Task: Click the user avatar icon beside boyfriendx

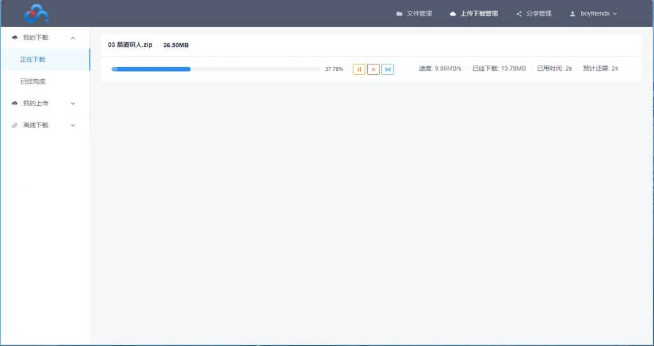Action: tap(572, 13)
